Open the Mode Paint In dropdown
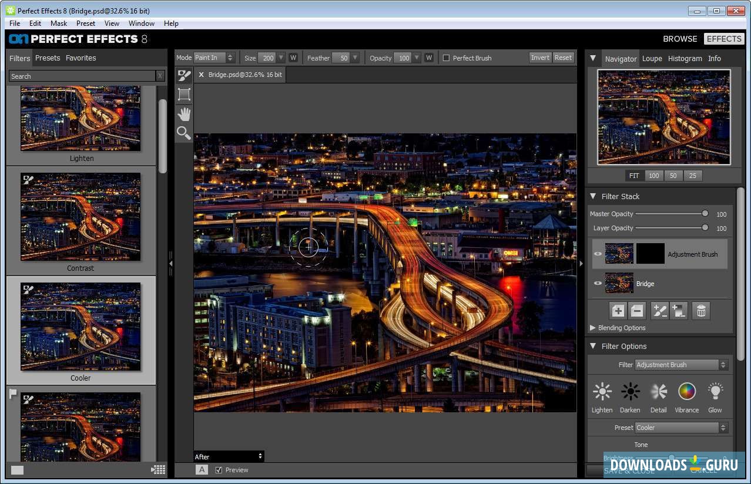This screenshot has height=484, width=751. click(214, 58)
